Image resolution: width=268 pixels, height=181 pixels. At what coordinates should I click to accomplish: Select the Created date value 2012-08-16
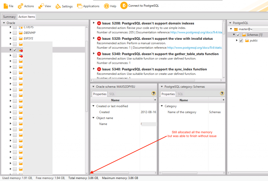coord(148,112)
